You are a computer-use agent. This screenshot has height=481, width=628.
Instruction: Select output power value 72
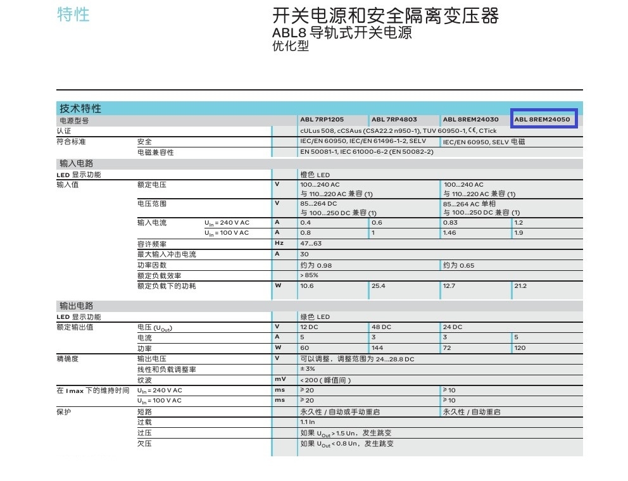447,348
